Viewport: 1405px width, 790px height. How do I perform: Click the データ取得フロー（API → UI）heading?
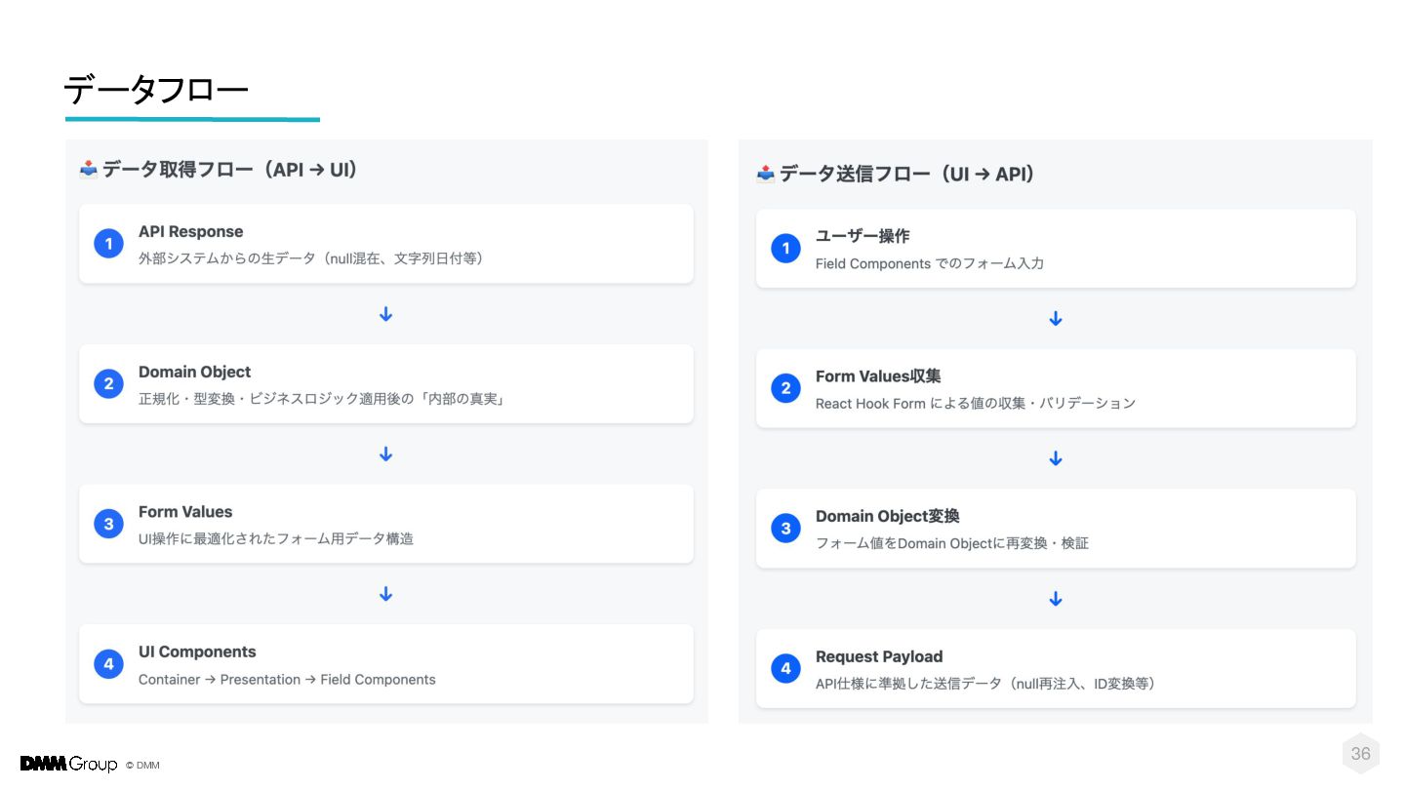click(x=230, y=170)
